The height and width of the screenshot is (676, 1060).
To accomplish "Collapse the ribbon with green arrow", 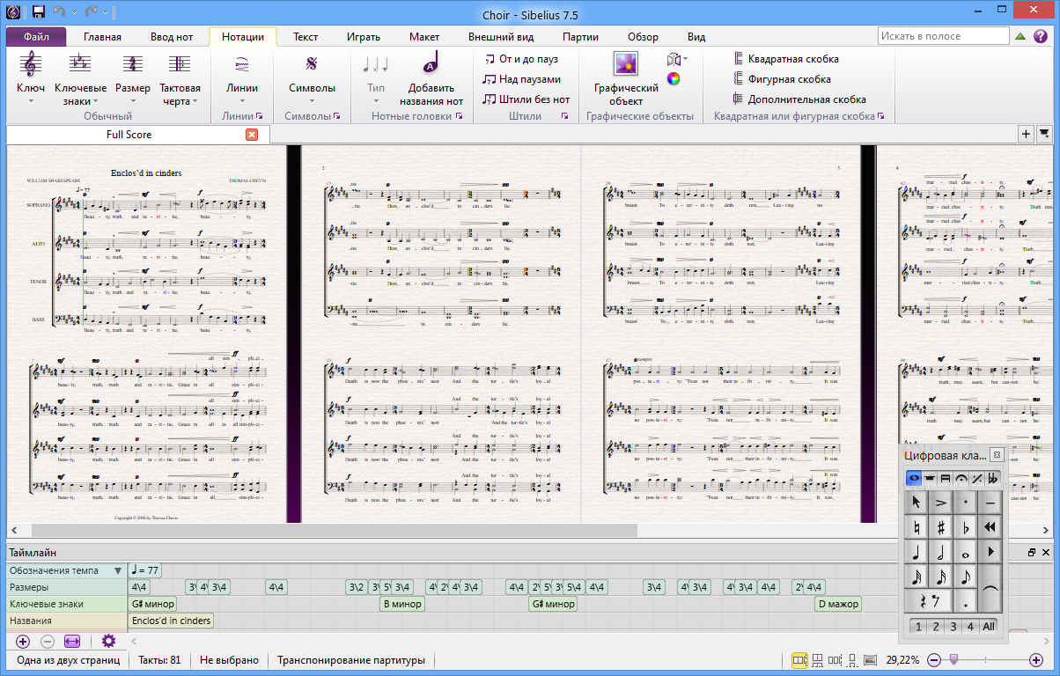I will click(x=1020, y=36).
